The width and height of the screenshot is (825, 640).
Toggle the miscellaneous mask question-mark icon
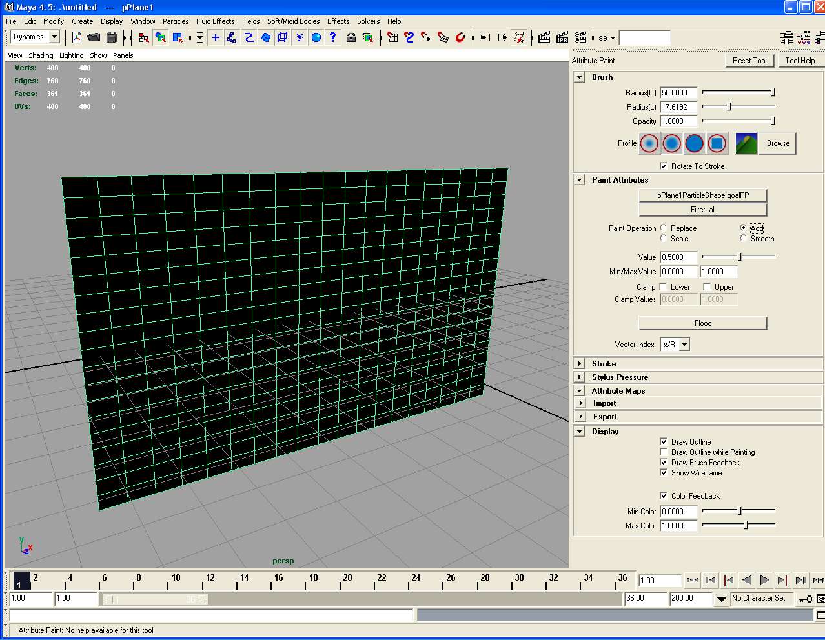[332, 37]
